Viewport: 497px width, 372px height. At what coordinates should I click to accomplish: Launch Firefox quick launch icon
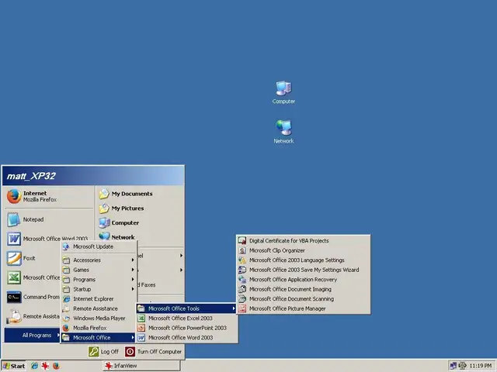[x=56, y=366]
